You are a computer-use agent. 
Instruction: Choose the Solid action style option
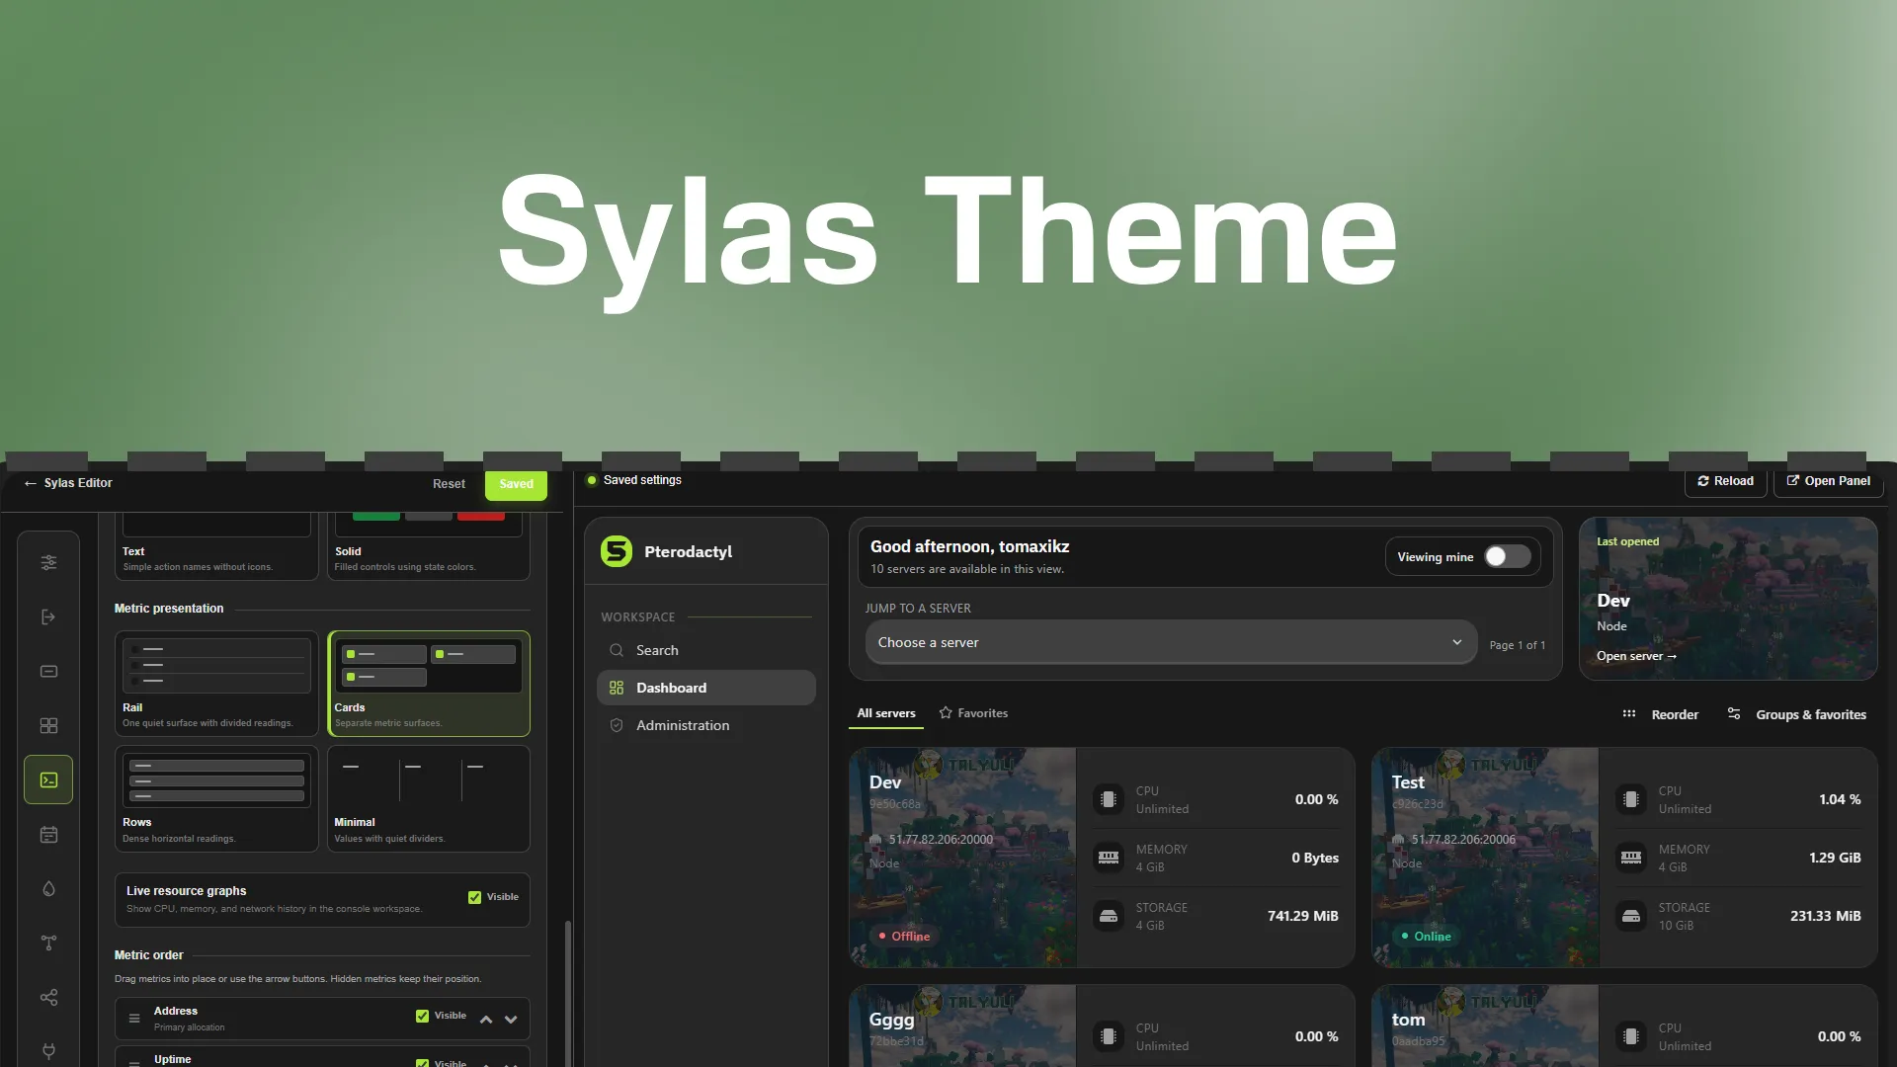pyautogui.click(x=429, y=546)
